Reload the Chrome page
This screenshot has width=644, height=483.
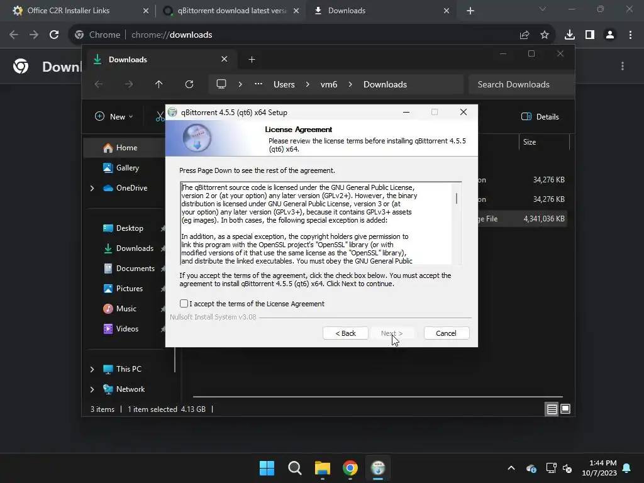point(54,35)
